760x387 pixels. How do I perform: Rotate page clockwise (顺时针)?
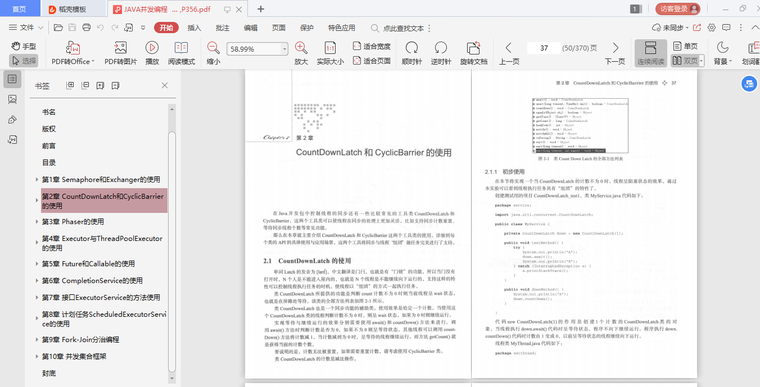412,54
